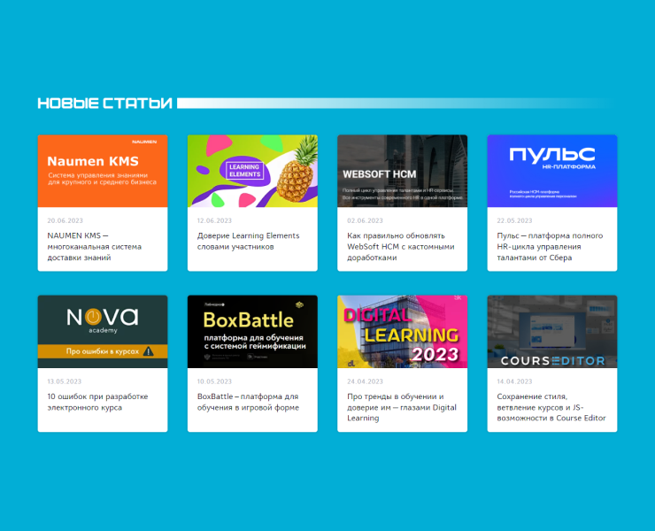
Task: Open 'Пульс — платформа полного HR-цикла' title
Action: click(550, 247)
